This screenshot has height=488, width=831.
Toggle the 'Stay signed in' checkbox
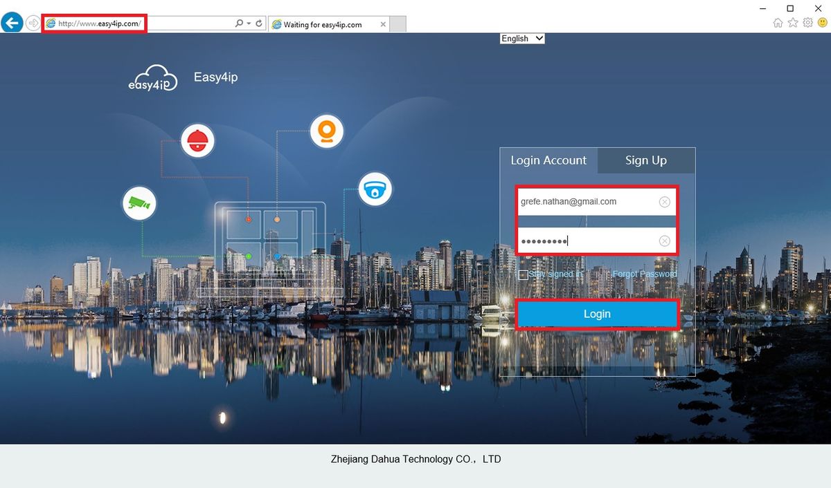pyautogui.click(x=524, y=274)
